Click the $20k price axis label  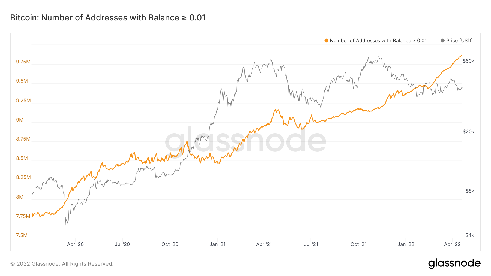[468, 132]
